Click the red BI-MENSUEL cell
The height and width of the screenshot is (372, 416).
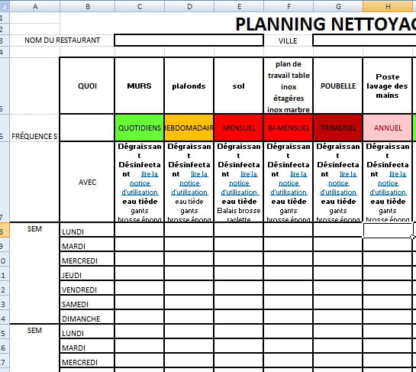[289, 128]
